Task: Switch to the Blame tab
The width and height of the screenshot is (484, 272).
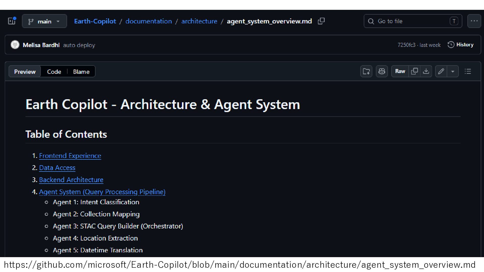Action: [x=81, y=72]
